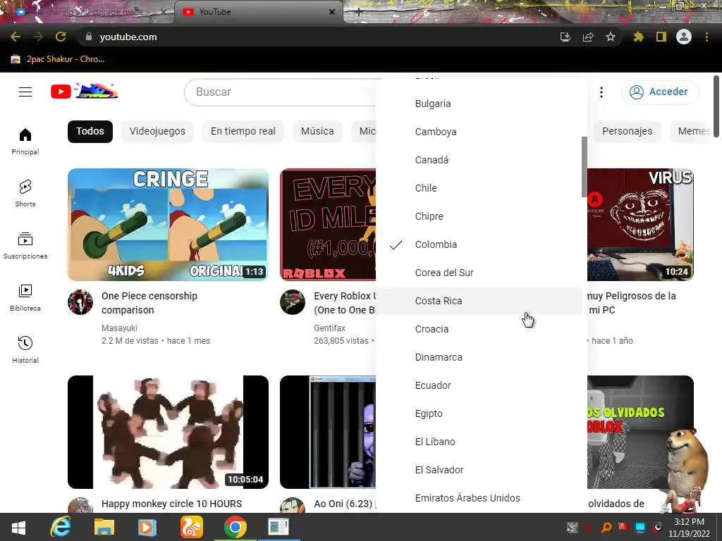Click the location list scrollbar thumb
722x541 pixels.
(585, 166)
